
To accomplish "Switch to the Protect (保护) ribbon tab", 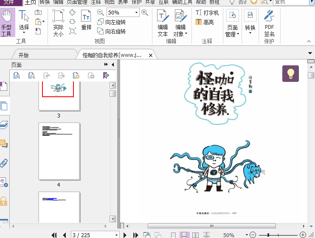I will [x=137, y=2].
